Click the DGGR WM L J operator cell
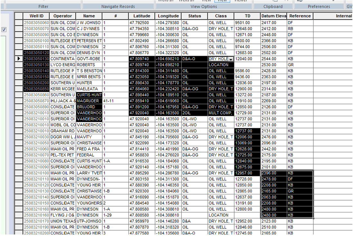Screen dimensions: 353x238 pos(62,137)
